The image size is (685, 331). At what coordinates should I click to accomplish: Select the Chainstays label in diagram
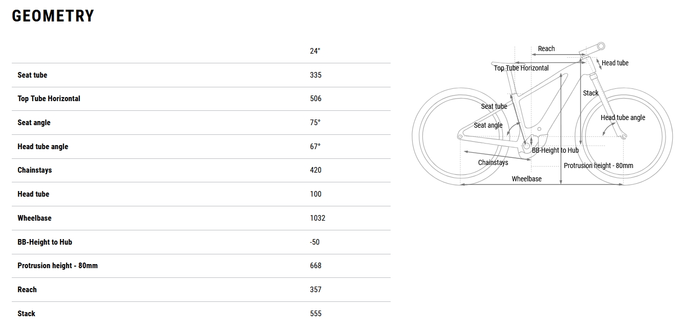coord(493,162)
